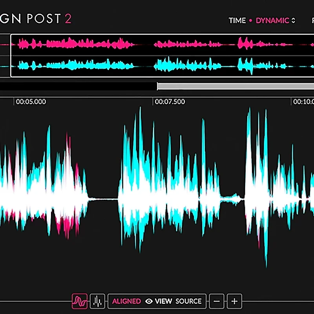Select ALIGNED view mode

[126, 301]
